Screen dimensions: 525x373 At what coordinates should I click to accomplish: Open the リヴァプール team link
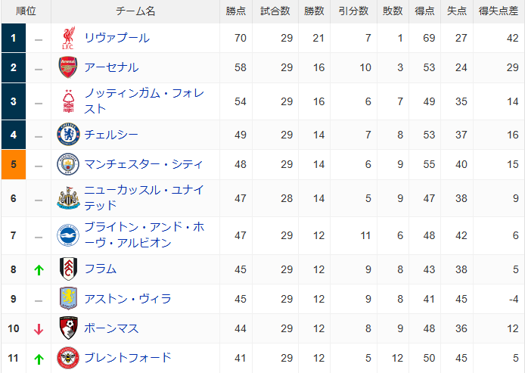pos(116,38)
